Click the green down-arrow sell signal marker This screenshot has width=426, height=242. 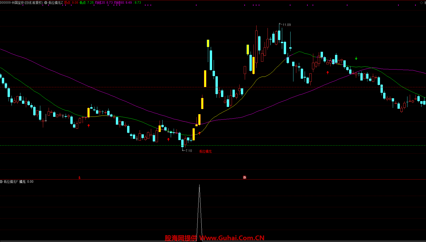click(356, 58)
